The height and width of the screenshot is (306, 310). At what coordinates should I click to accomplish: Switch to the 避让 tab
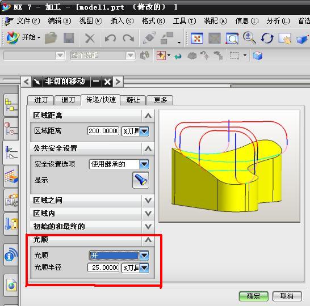[x=133, y=100]
